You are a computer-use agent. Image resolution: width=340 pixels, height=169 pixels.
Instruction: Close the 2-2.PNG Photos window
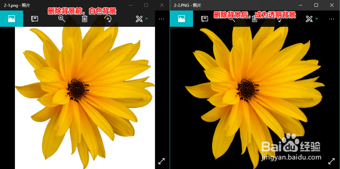click(332, 5)
